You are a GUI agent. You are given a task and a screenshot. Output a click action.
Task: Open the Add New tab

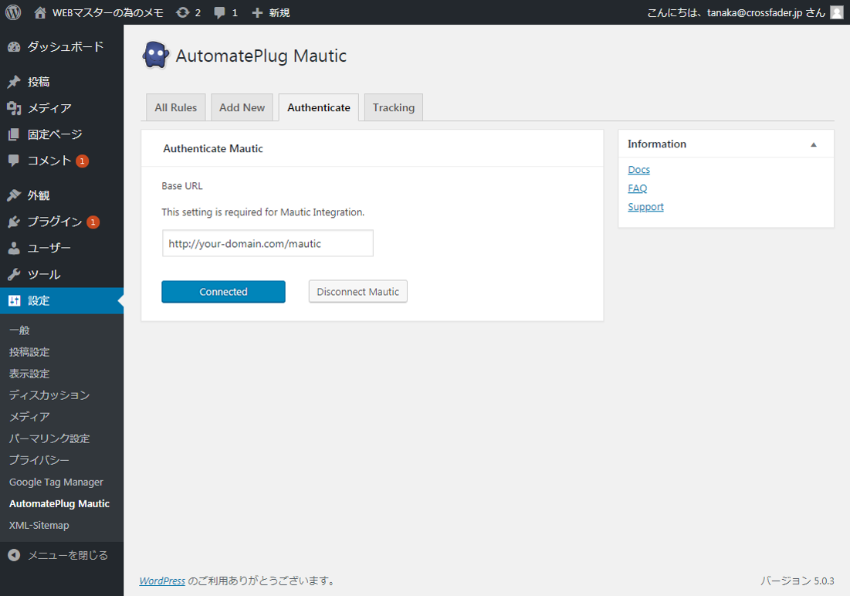[242, 107]
